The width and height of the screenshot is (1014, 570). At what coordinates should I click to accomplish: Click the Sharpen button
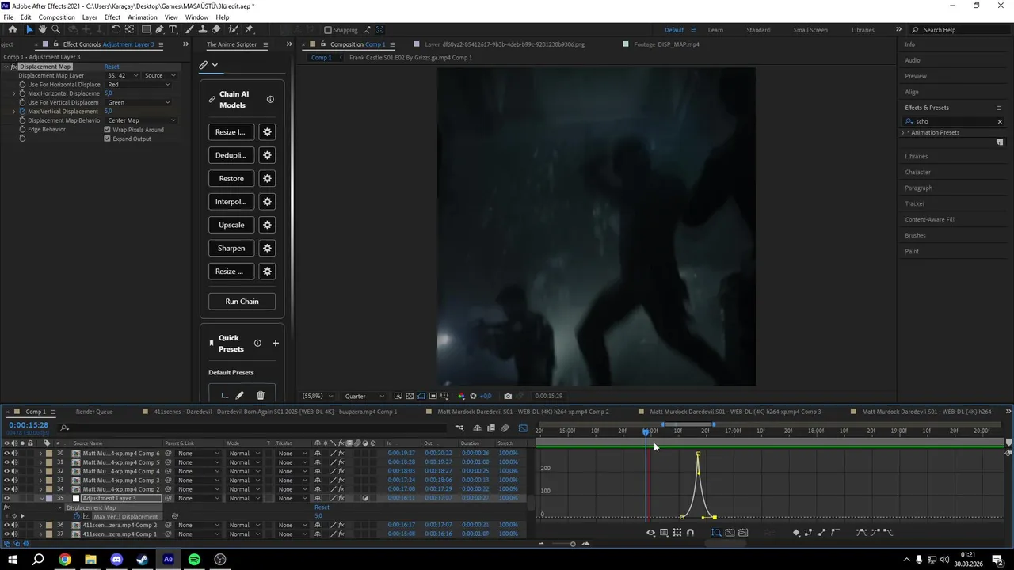[x=231, y=248]
